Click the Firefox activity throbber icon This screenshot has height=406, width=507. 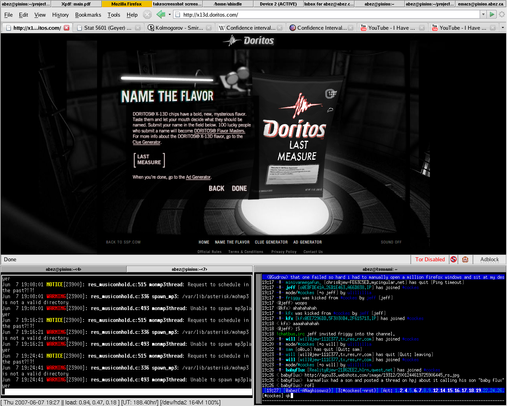pos(502,15)
